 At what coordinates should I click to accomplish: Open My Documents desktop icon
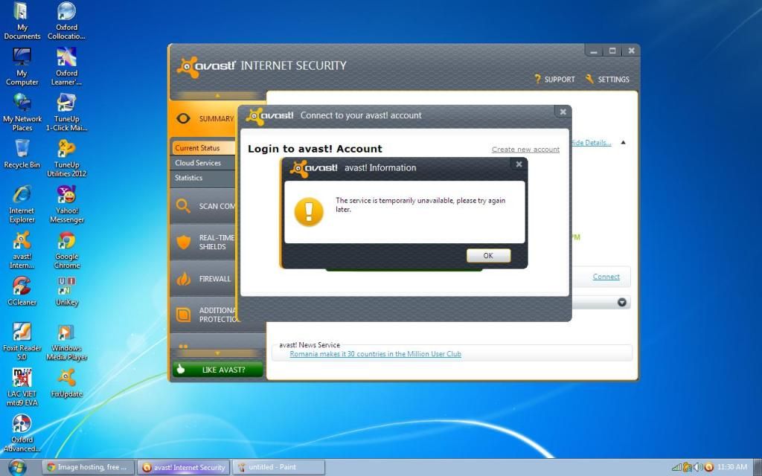coord(22,21)
